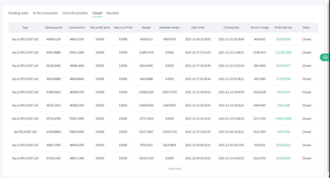Viewport: 330px width, 178px height.
Task: Click closing time 2021-12-15 14:43:52
Action: point(231,158)
